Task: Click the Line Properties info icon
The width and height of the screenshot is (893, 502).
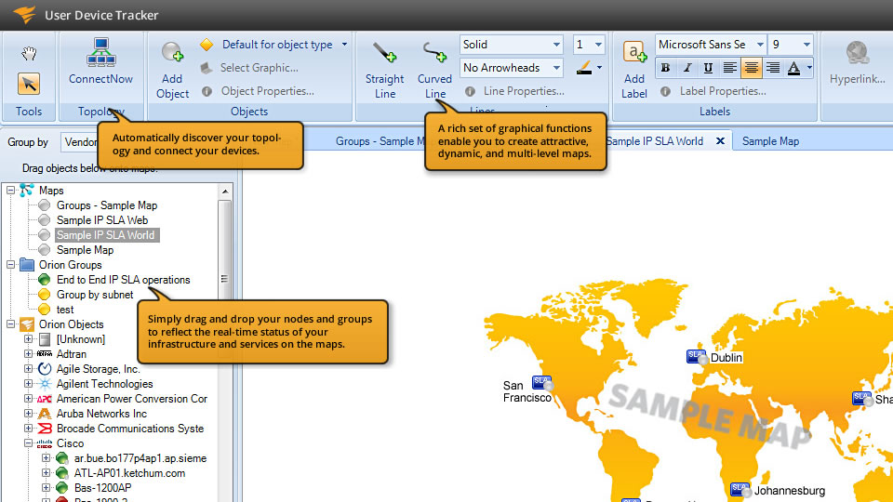Action: click(470, 91)
